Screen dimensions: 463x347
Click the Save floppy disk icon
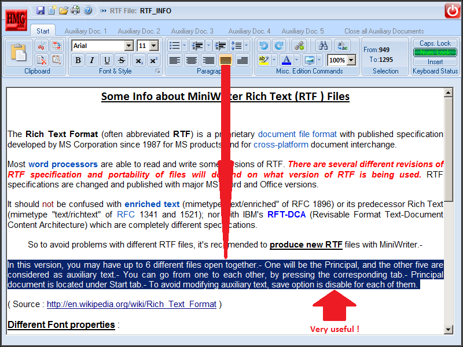click(41, 10)
